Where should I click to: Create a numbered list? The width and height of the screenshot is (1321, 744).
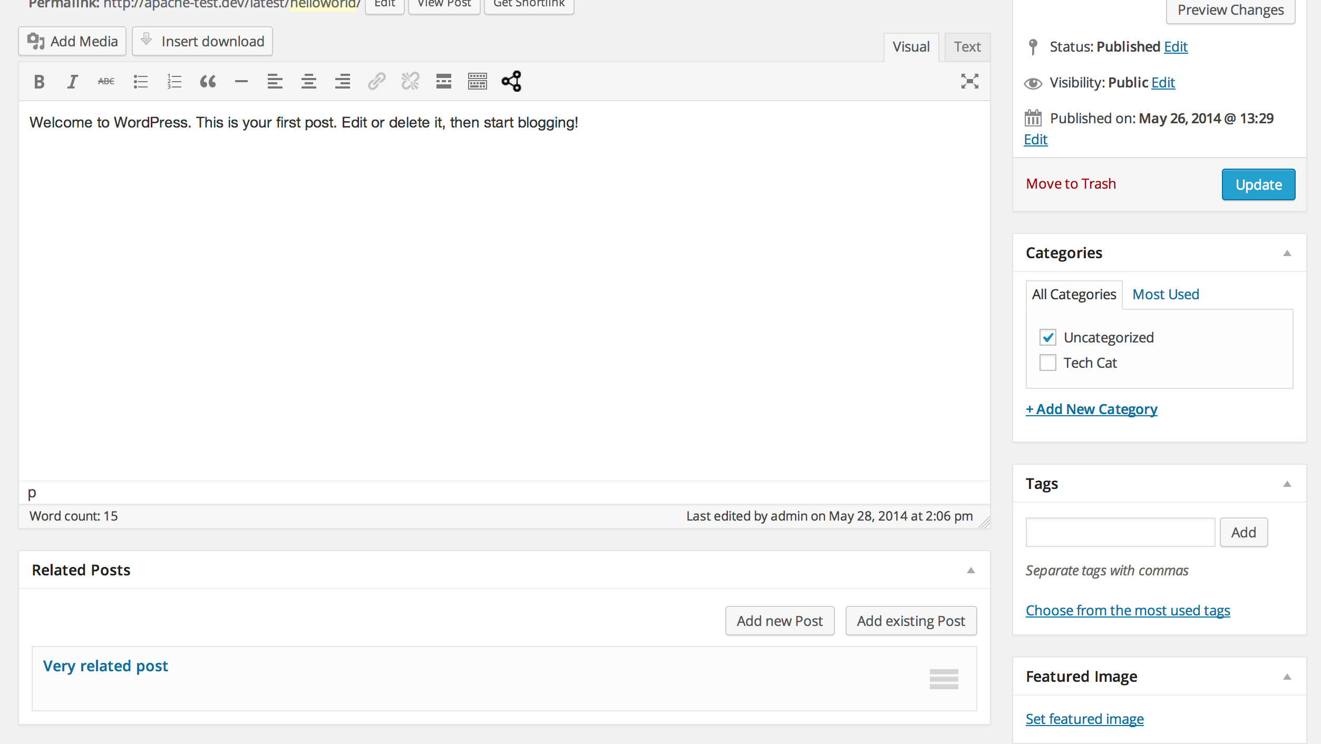tap(174, 82)
